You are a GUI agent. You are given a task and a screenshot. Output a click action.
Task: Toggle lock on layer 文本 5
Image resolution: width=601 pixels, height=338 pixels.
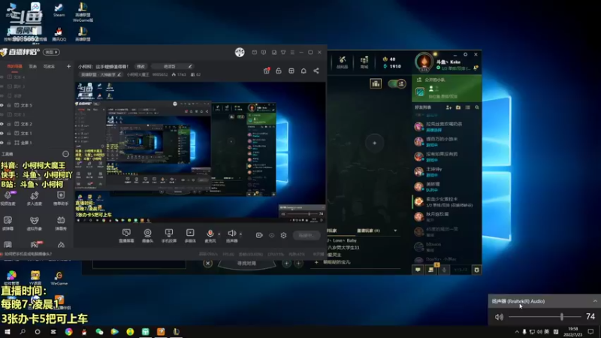tap(9, 105)
